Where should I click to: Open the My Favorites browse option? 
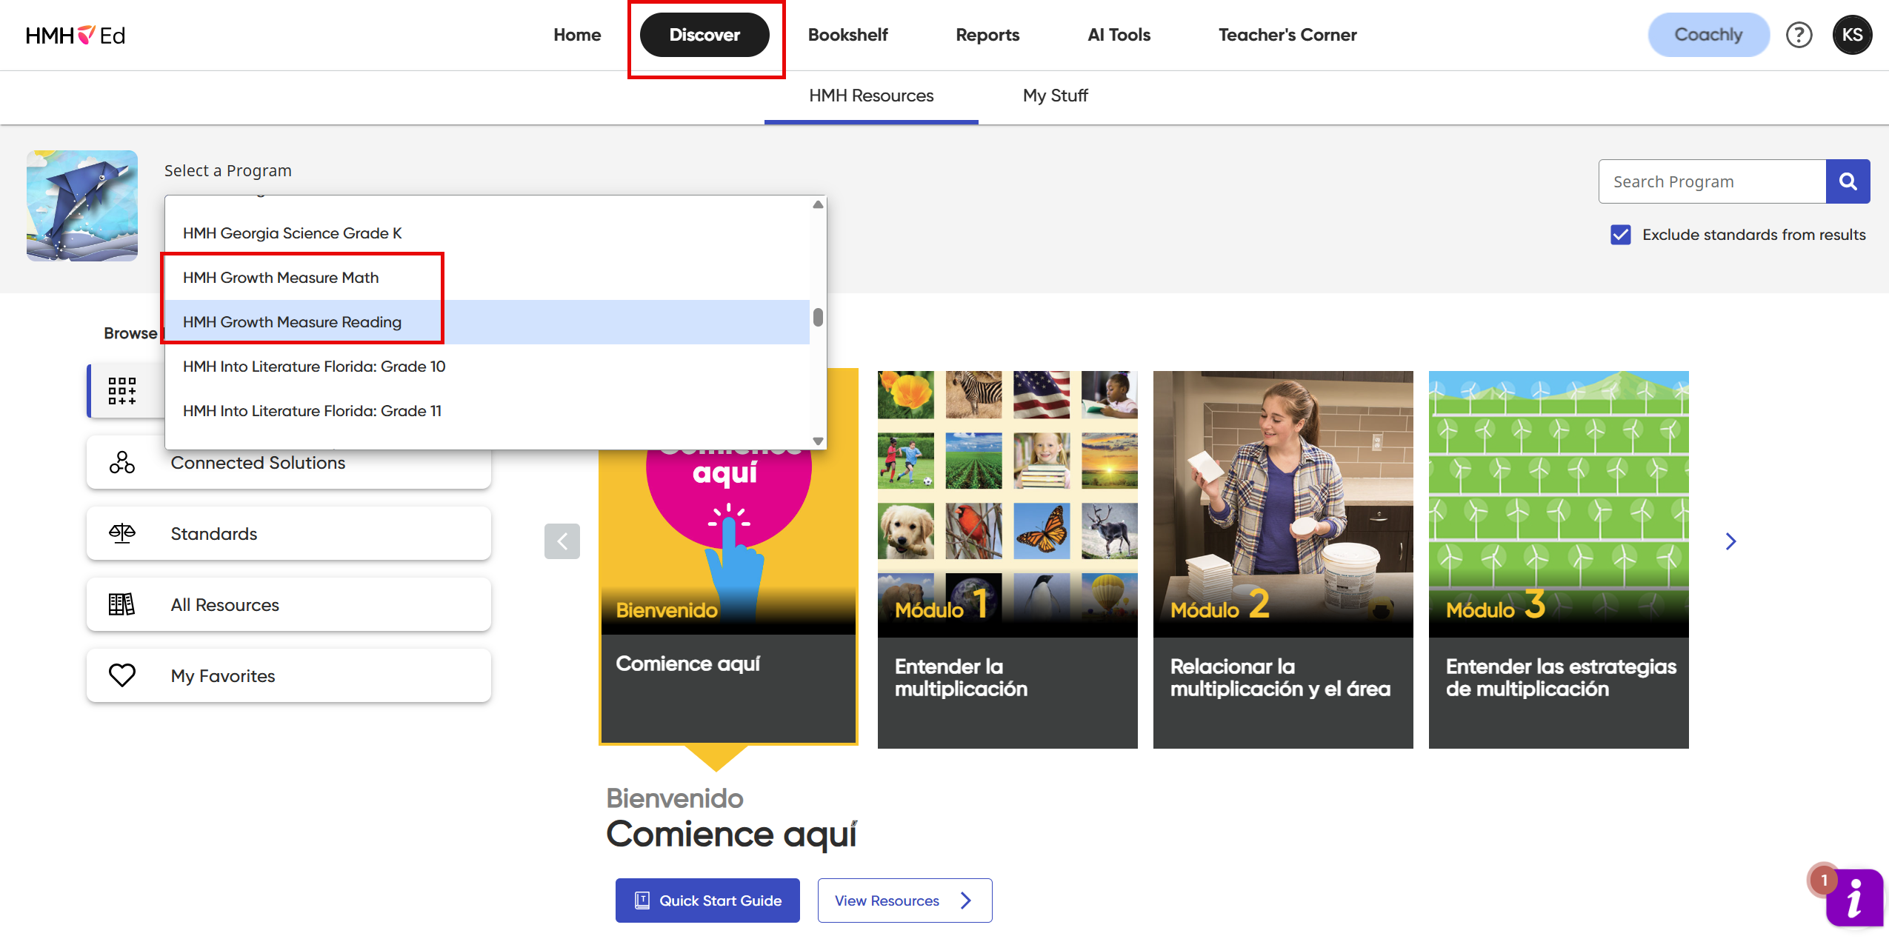pos(289,675)
